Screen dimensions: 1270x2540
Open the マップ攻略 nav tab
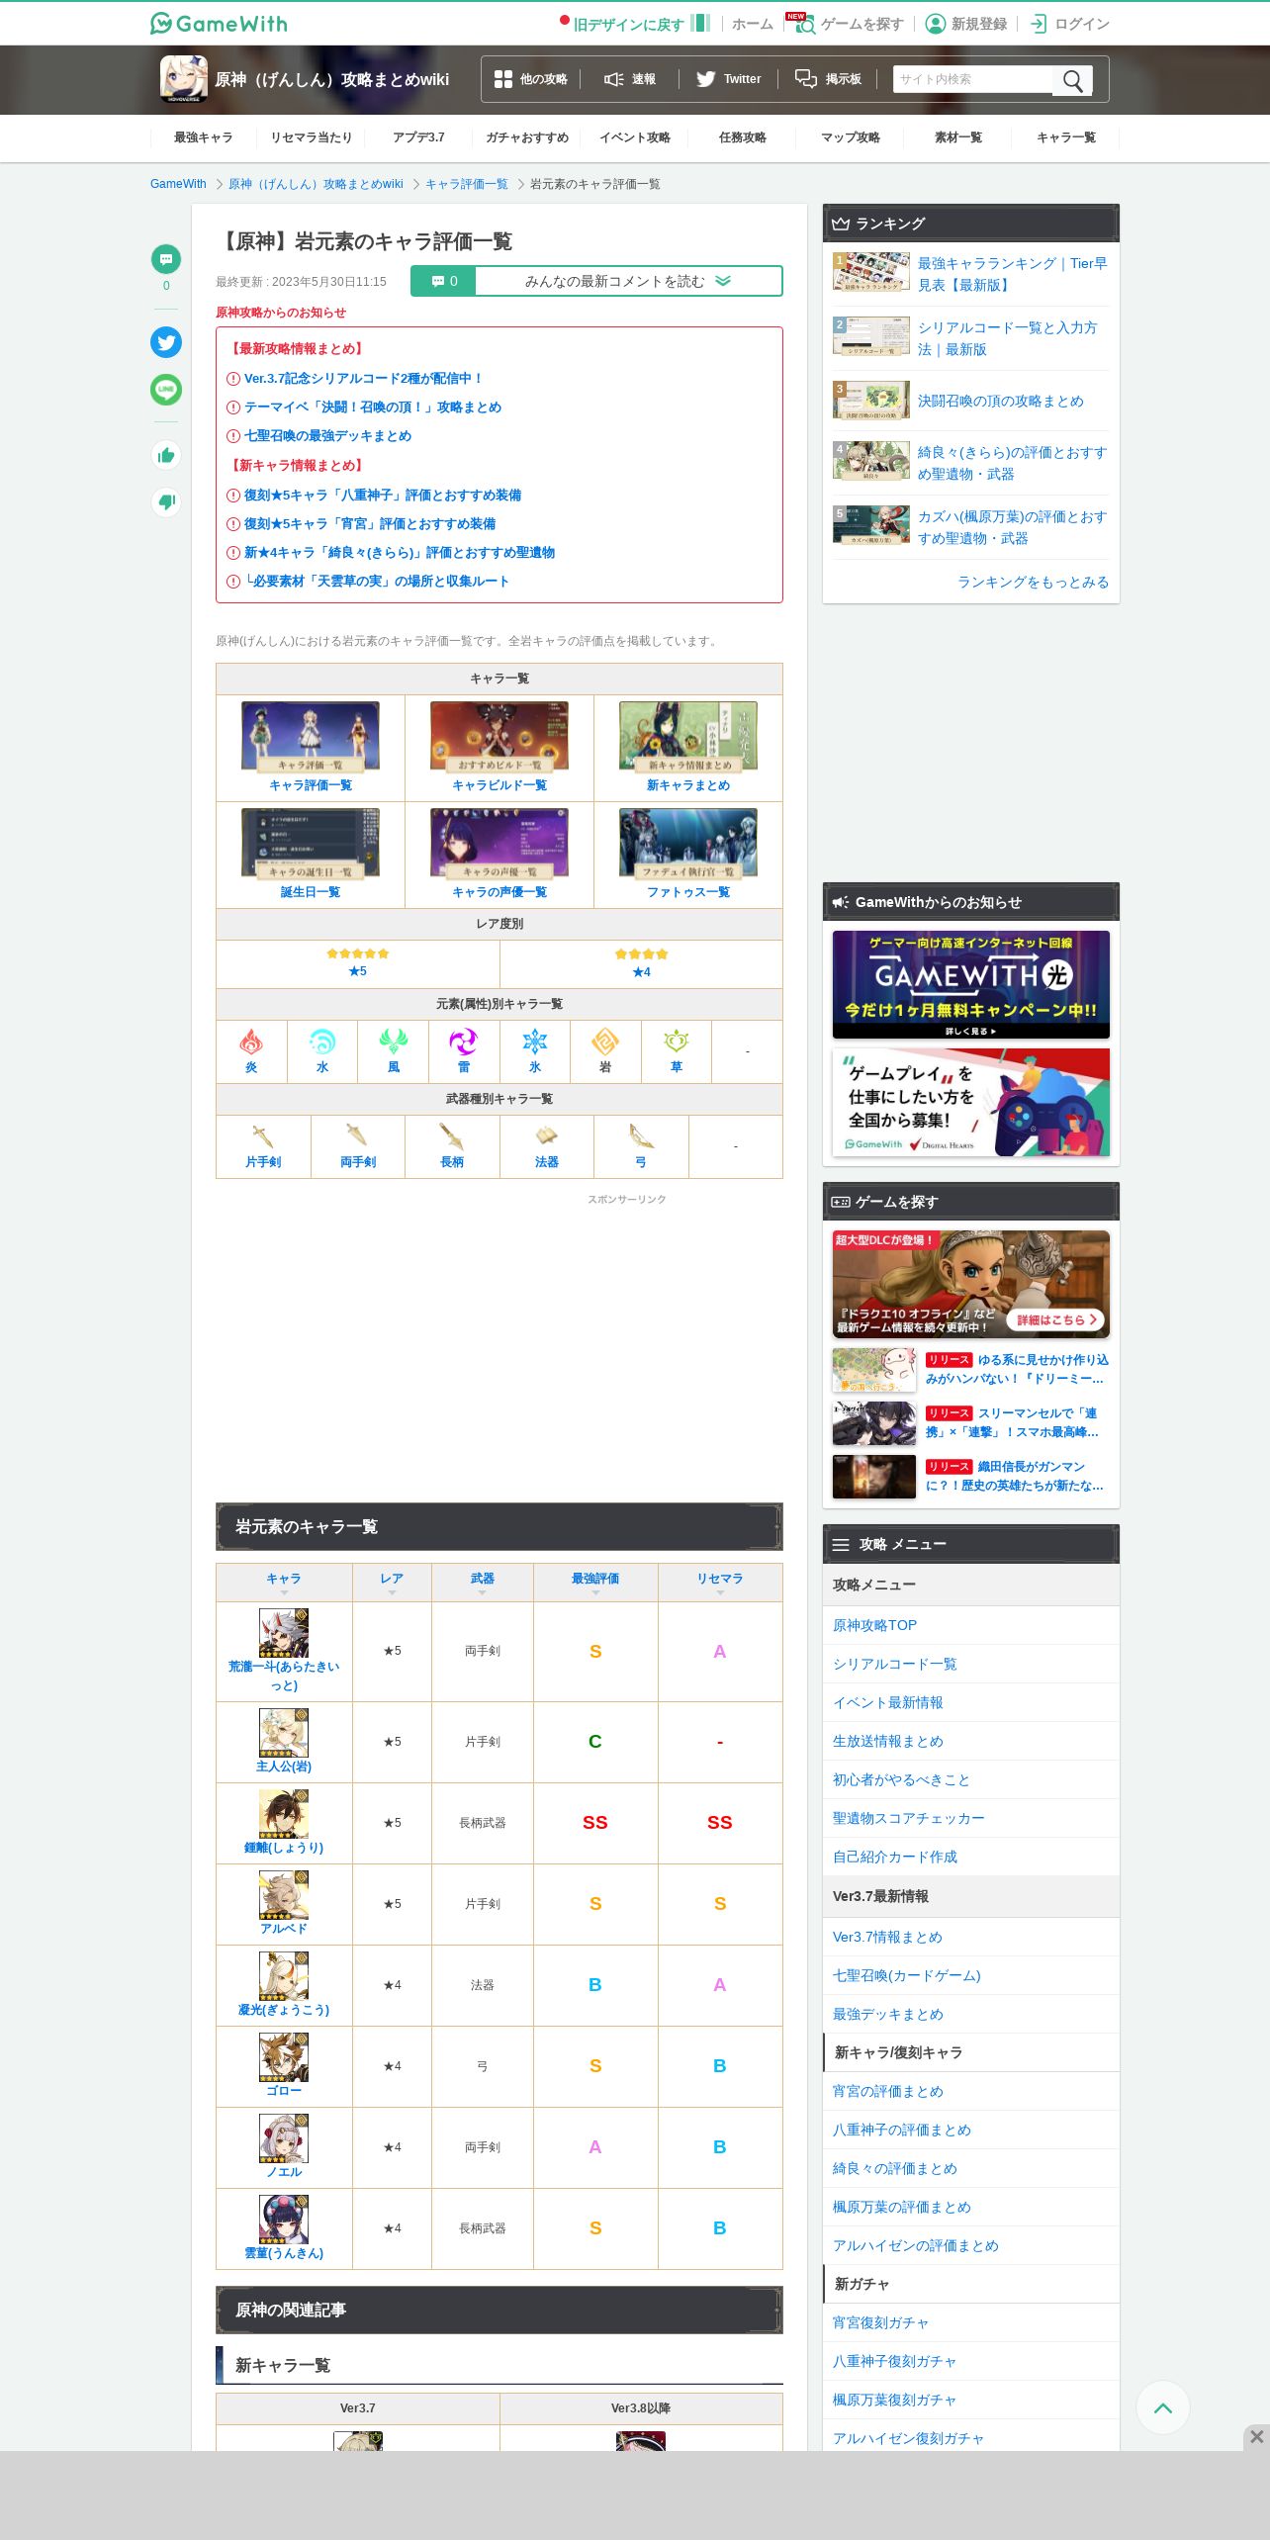coord(851,137)
